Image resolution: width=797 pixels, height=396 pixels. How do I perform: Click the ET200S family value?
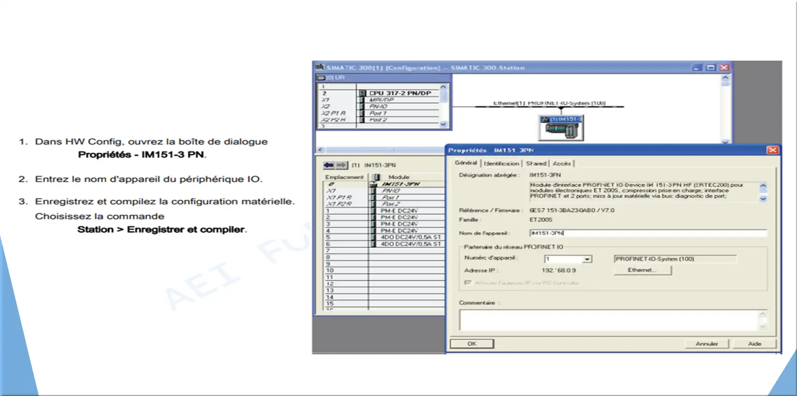coord(541,220)
